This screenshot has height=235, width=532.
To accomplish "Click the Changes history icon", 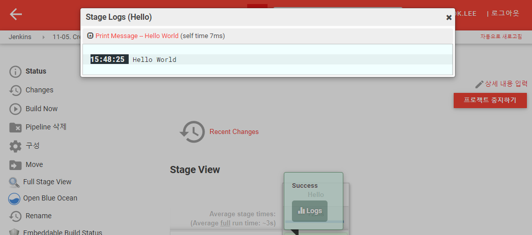I will 16,90.
